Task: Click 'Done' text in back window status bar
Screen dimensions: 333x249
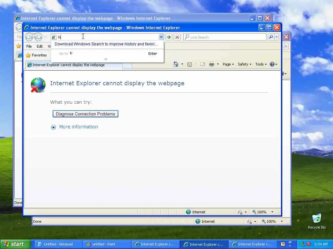Action: point(37,221)
